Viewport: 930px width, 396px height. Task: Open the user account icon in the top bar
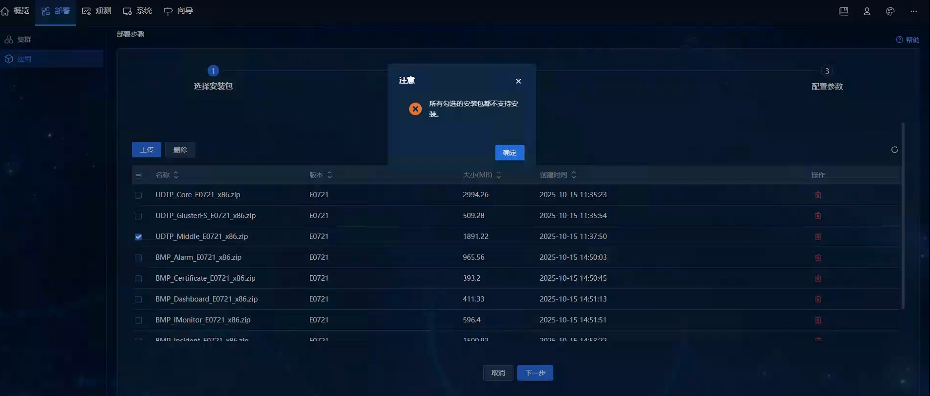click(x=867, y=11)
